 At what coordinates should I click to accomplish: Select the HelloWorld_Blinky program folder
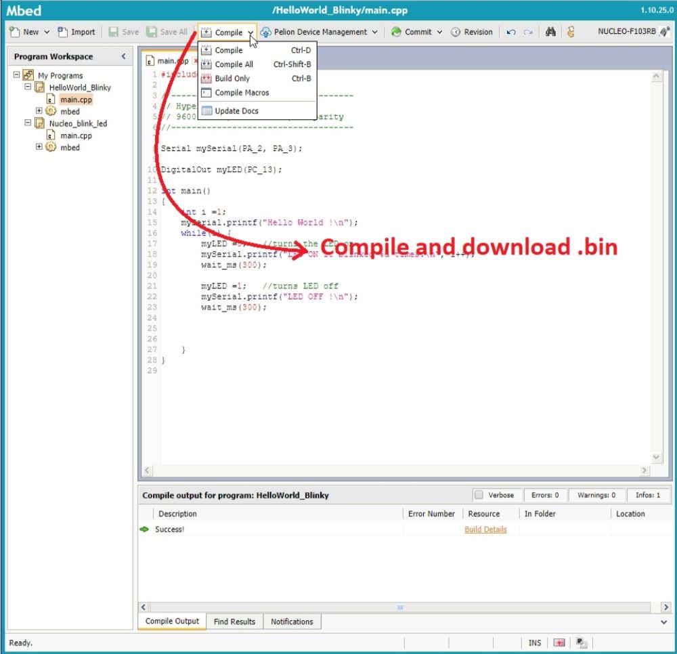pyautogui.click(x=79, y=87)
